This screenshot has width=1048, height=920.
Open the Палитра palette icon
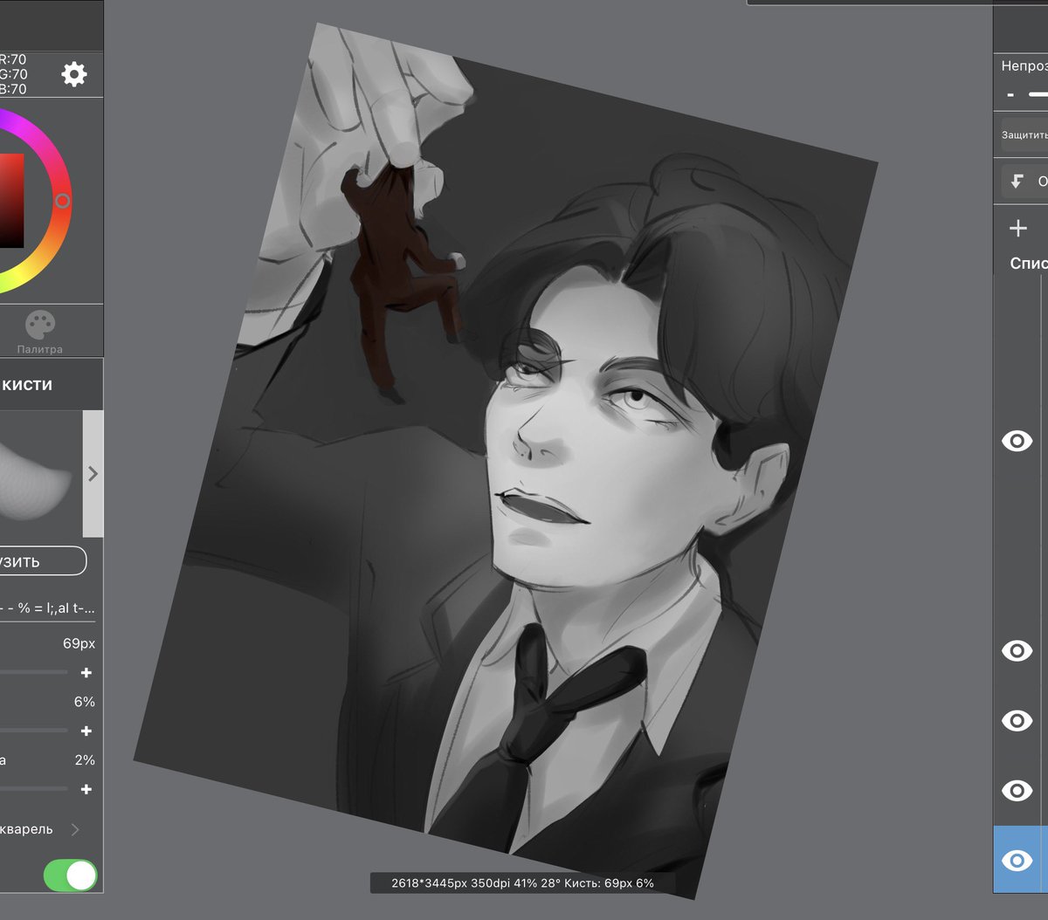click(39, 332)
